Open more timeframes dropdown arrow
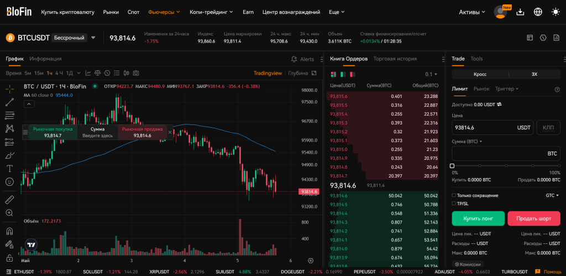This screenshot has width=566, height=276. pyautogui.click(x=80, y=73)
